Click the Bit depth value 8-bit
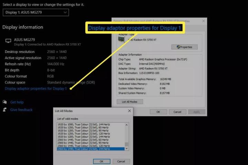This screenshot has height=165, width=248. [x=51, y=70]
